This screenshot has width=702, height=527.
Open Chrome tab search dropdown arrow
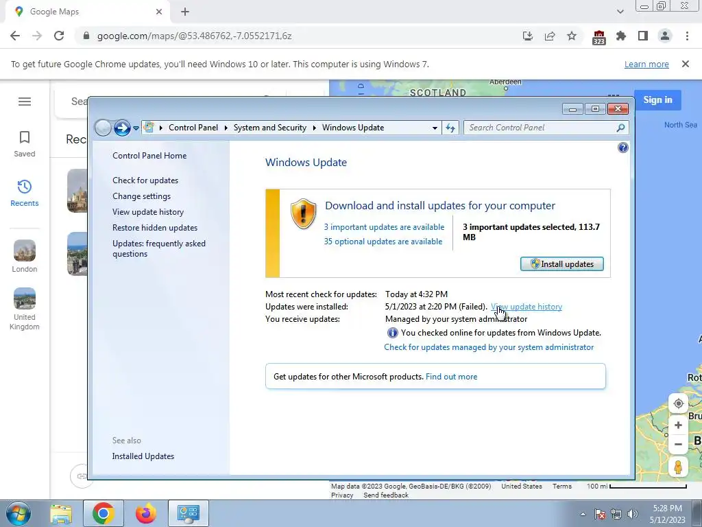click(620, 12)
